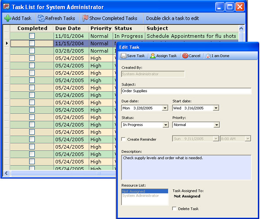Click the Show Completed Tasks flag icon

85,18
